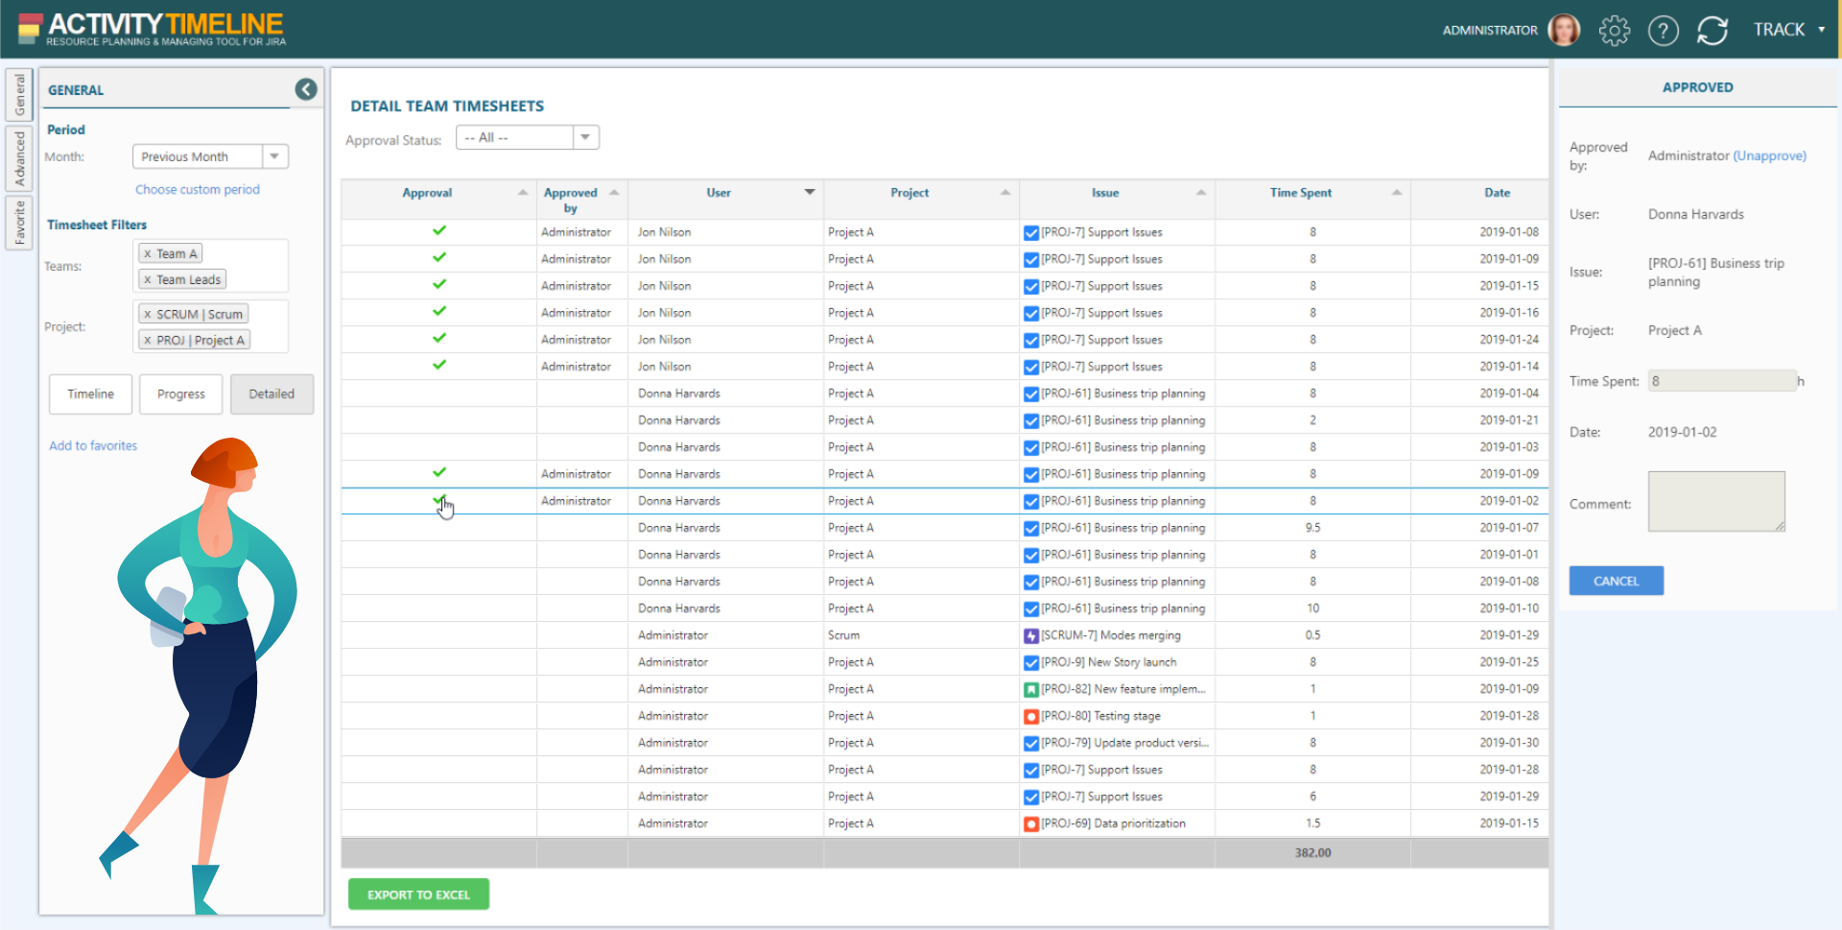Click task icon for Donna Harvards 2019-01-21 row
This screenshot has height=930, width=1842.
click(x=1031, y=421)
